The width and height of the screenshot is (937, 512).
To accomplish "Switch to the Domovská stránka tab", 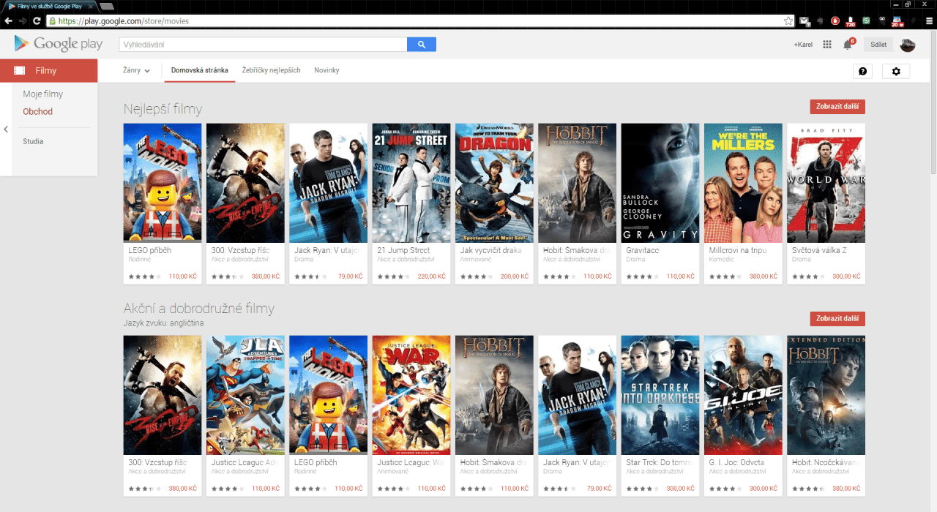I will click(x=199, y=71).
